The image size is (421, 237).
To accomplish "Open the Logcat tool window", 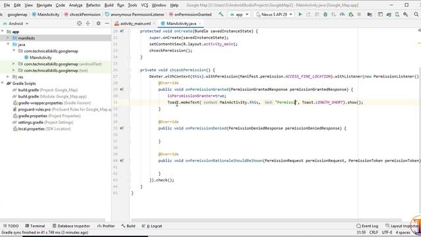I will click(x=152, y=226).
